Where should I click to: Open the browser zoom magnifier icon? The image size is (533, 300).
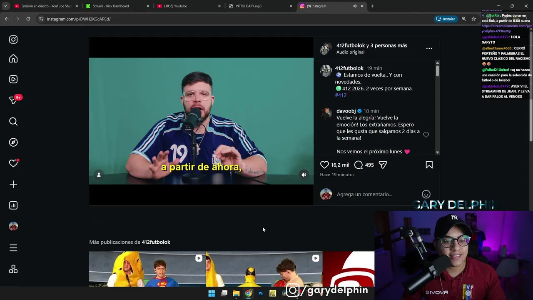(x=464, y=19)
